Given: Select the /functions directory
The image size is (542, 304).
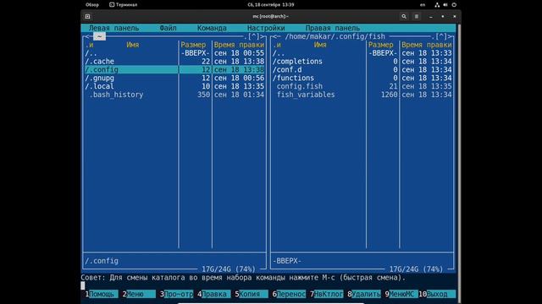Looking at the screenshot, I should click(362, 78).
